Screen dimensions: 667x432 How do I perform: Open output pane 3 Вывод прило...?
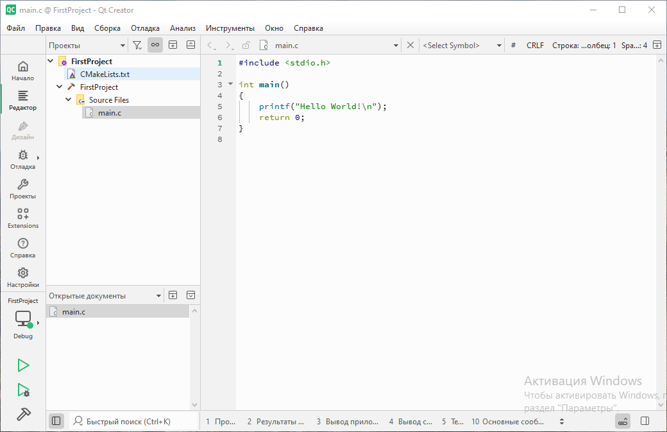tap(348, 421)
